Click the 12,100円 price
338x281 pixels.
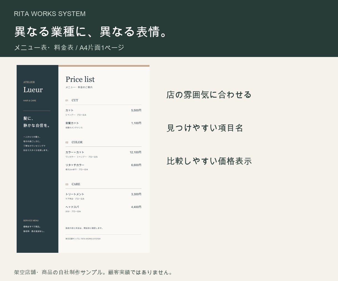pyautogui.click(x=135, y=152)
